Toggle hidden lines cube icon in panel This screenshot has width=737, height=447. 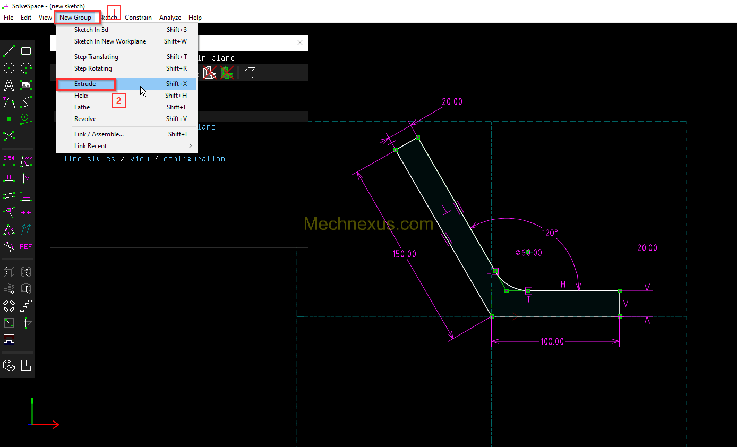tap(250, 73)
